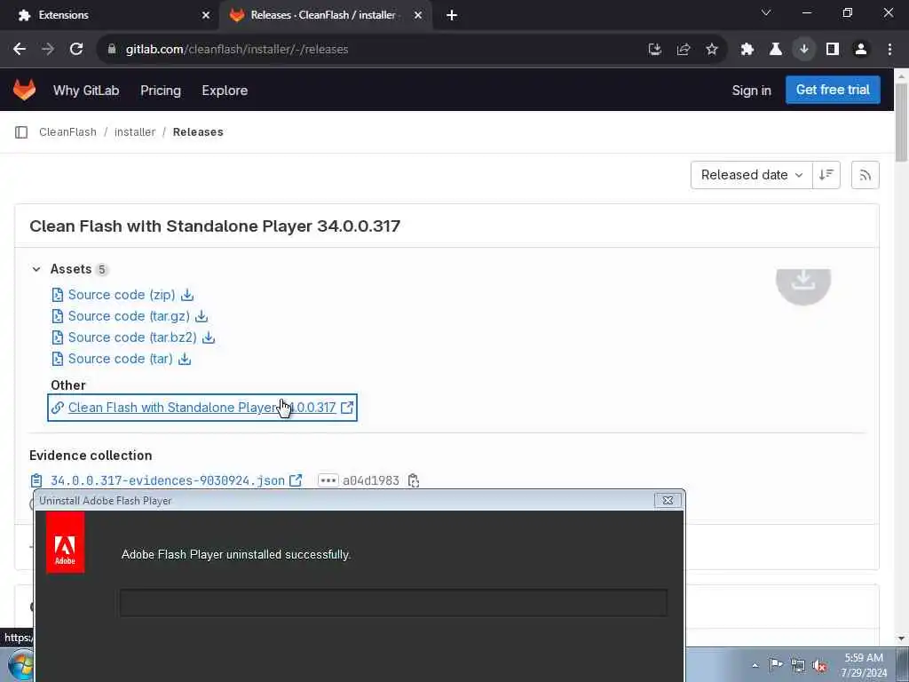The height and width of the screenshot is (682, 909).
Task: Collapse the Assets section chevron
Action: 36,269
